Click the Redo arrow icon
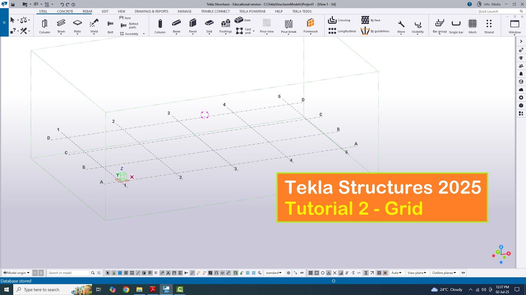 click(x=68, y=5)
